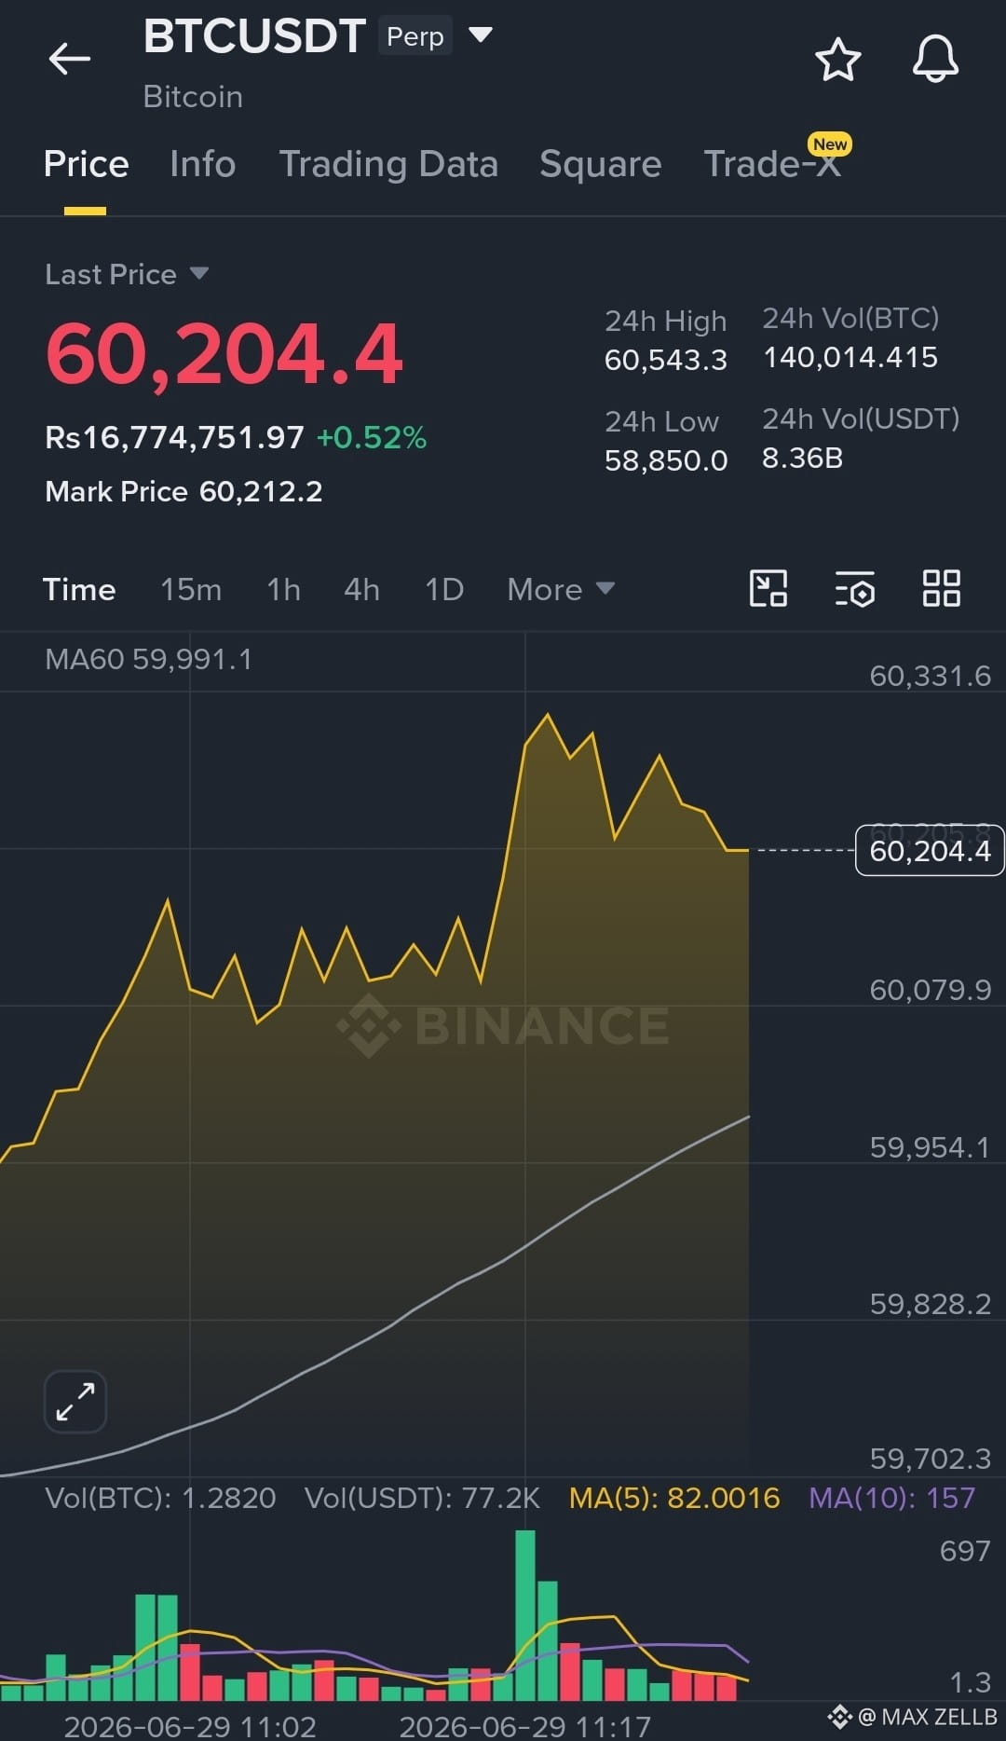Image resolution: width=1006 pixels, height=1741 pixels.
Task: Expand the BTCUSDT Perp pair selector arrow
Action: [x=480, y=35]
